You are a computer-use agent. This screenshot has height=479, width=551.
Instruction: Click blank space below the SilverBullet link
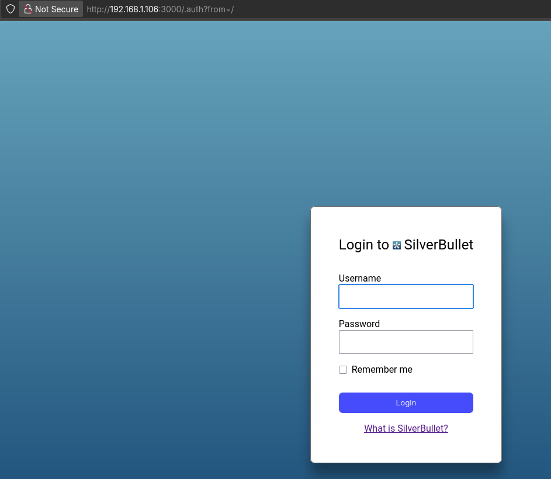coord(406,449)
